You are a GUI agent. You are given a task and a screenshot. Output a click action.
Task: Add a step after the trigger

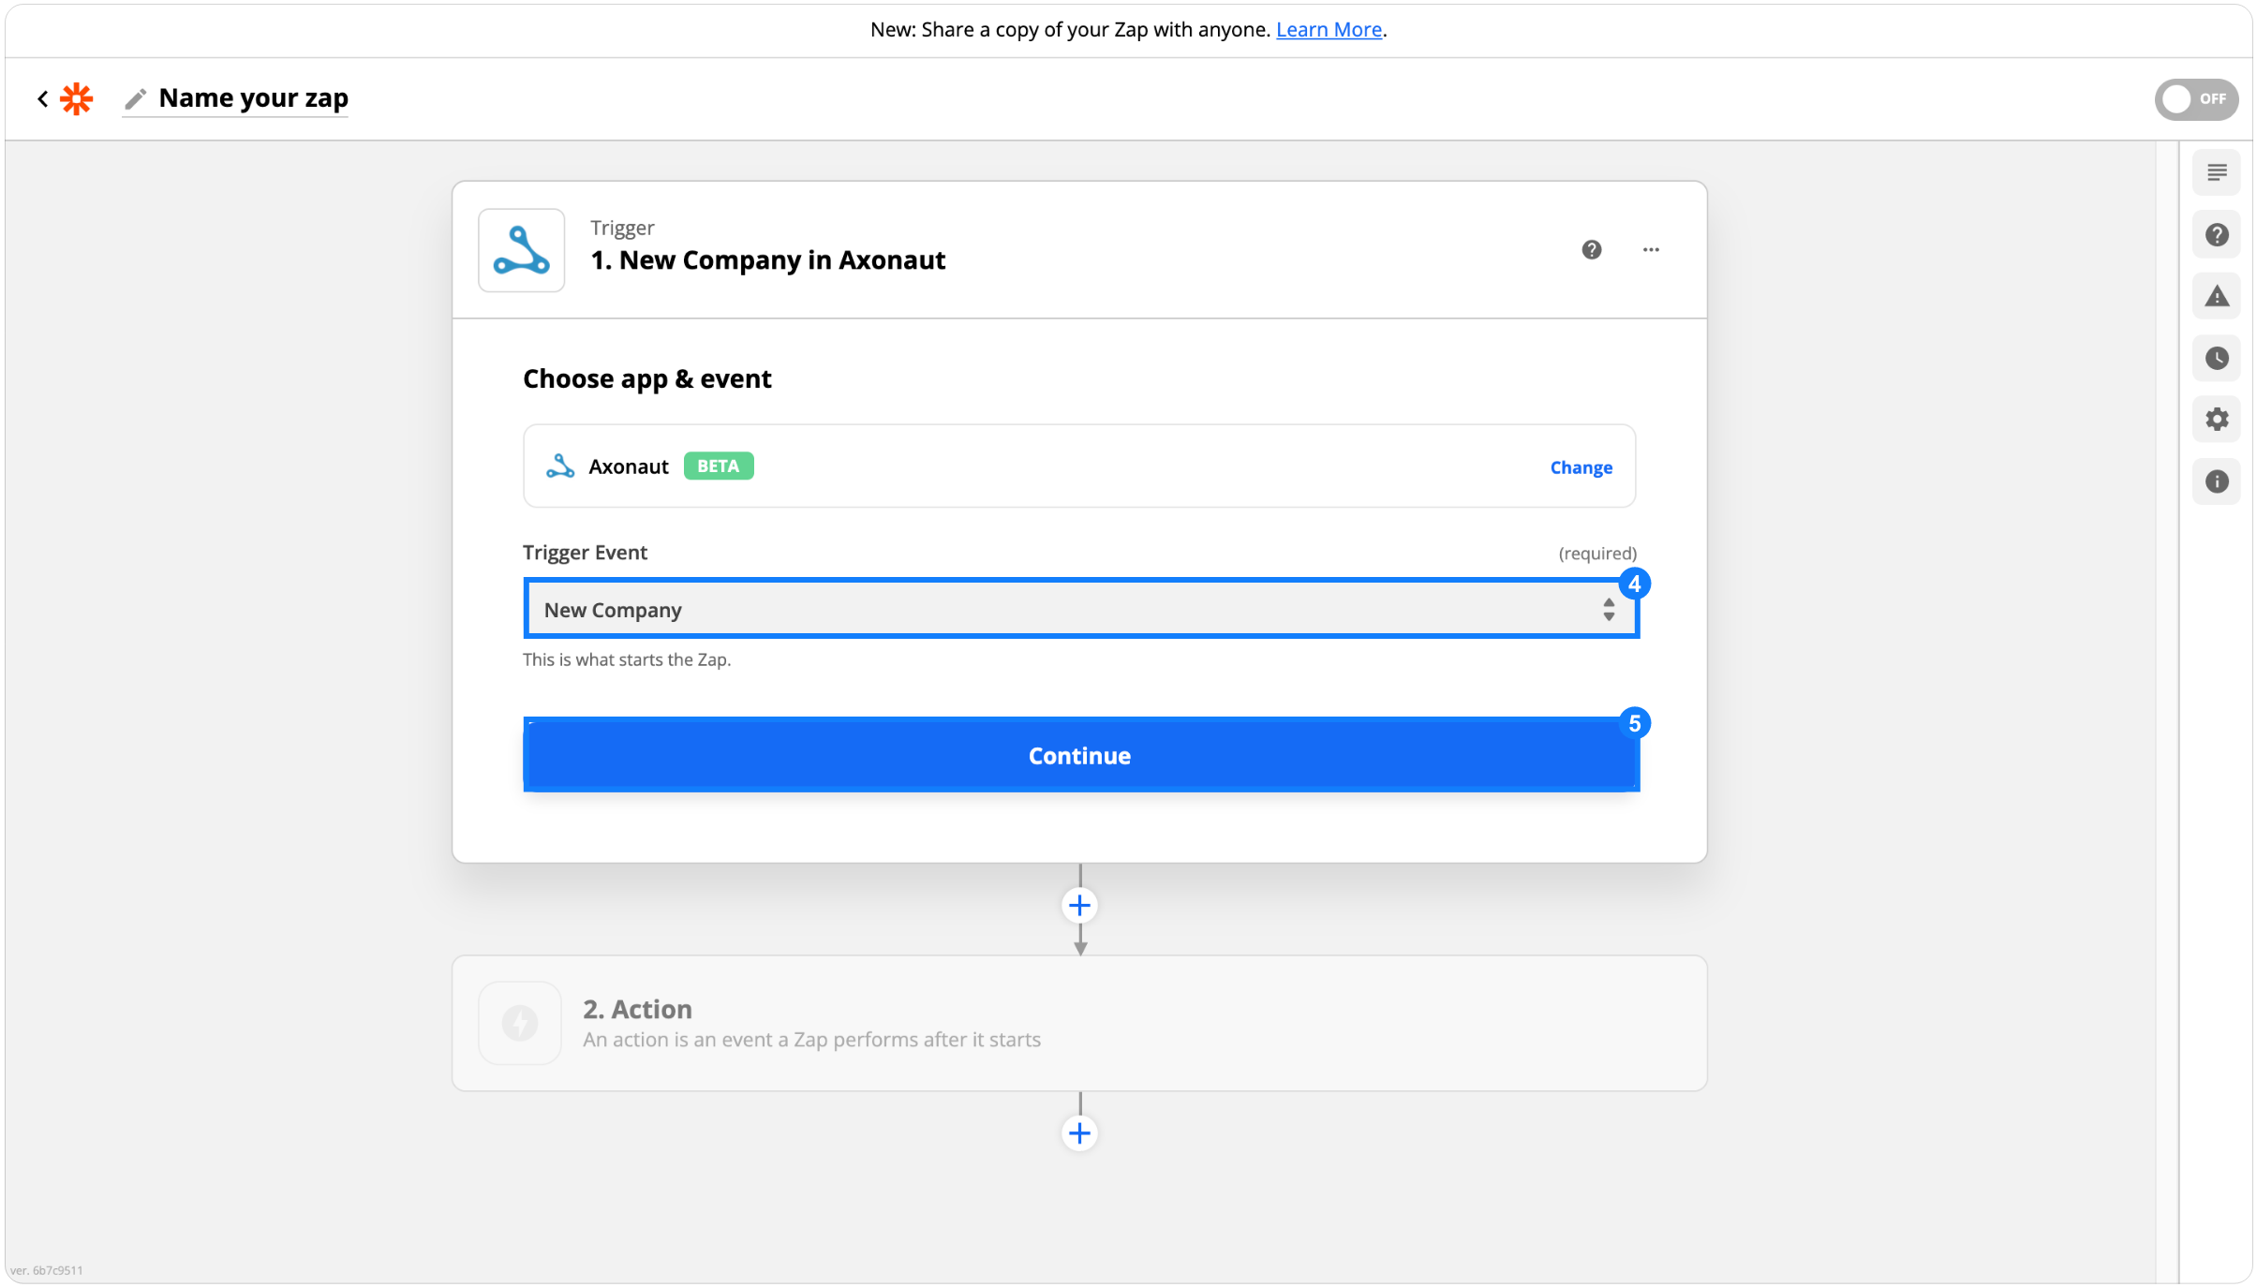tap(1079, 905)
